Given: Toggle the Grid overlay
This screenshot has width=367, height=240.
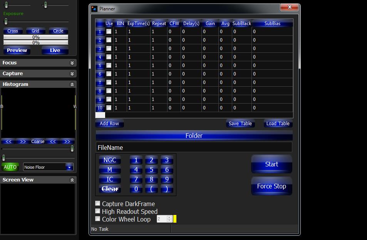Looking at the screenshot, I should pos(35,31).
